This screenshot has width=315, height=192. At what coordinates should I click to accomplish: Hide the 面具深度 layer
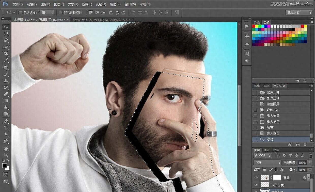tap(256, 185)
